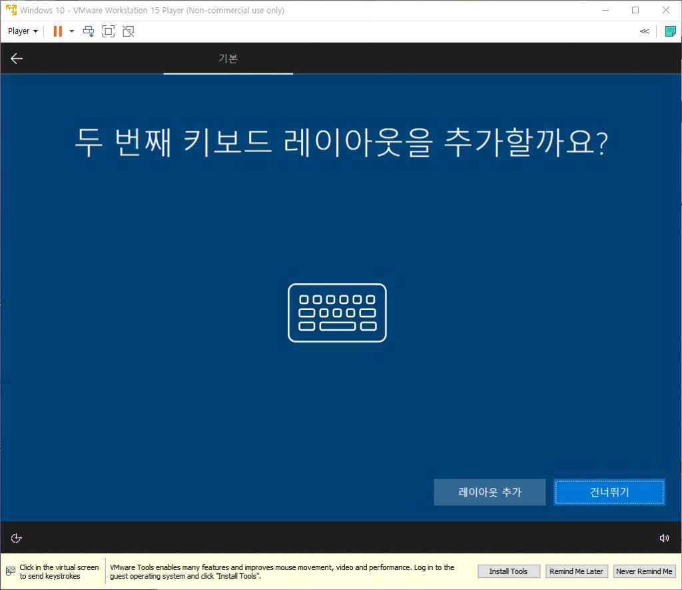The image size is (682, 590).
Task: Collapse the toolbar with double chevron
Action: (644, 31)
